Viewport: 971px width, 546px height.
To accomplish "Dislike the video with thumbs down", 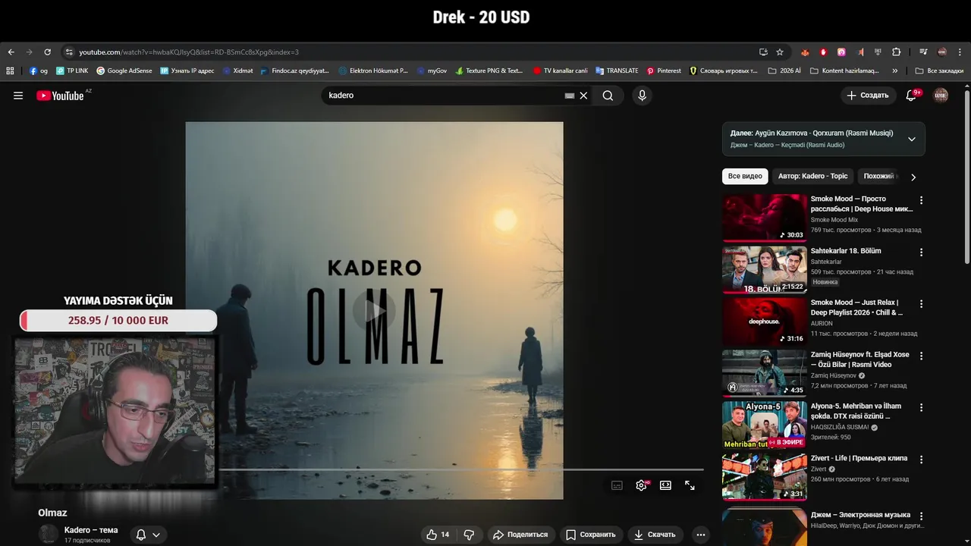I will (469, 535).
